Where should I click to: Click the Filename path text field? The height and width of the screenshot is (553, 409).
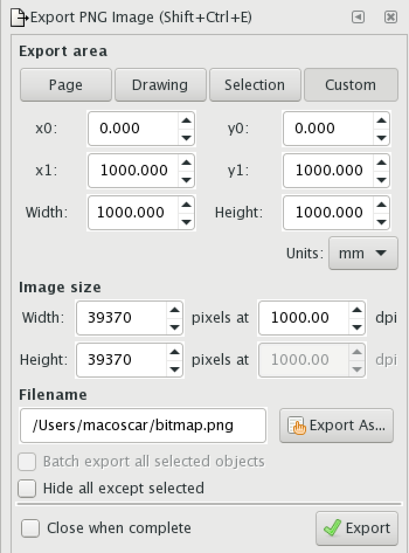pyautogui.click(x=143, y=426)
